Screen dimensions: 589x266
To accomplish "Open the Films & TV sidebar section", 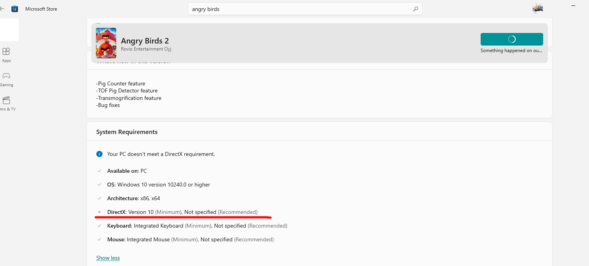I will (7, 104).
